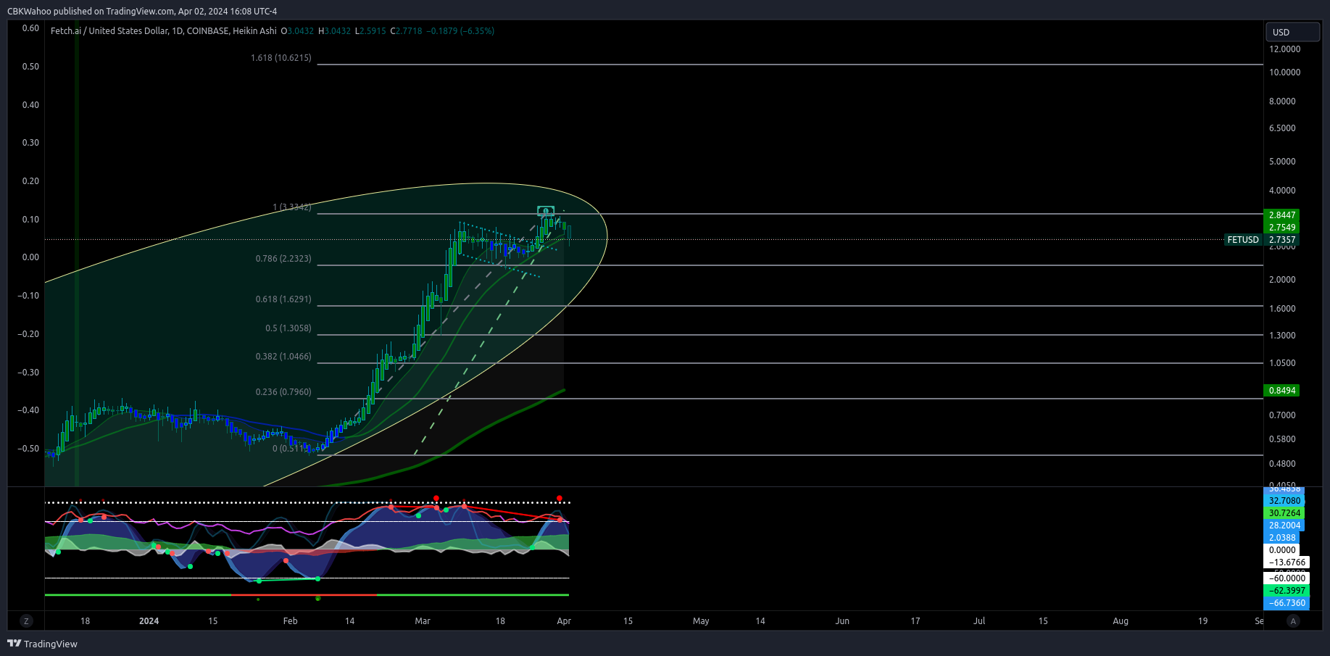
Task: Click the −62.3997 green indicator label
Action: coord(1287,591)
